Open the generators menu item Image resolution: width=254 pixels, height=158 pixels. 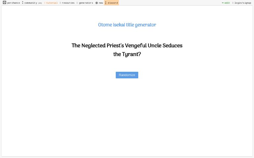pyautogui.click(x=86, y=3)
